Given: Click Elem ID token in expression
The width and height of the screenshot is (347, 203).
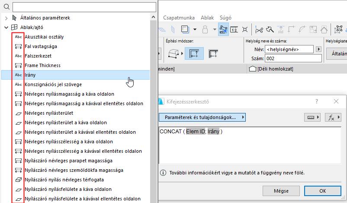Looking at the screenshot, I should tap(196, 132).
